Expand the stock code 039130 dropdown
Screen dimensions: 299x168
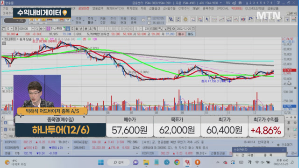click(x=33, y=28)
